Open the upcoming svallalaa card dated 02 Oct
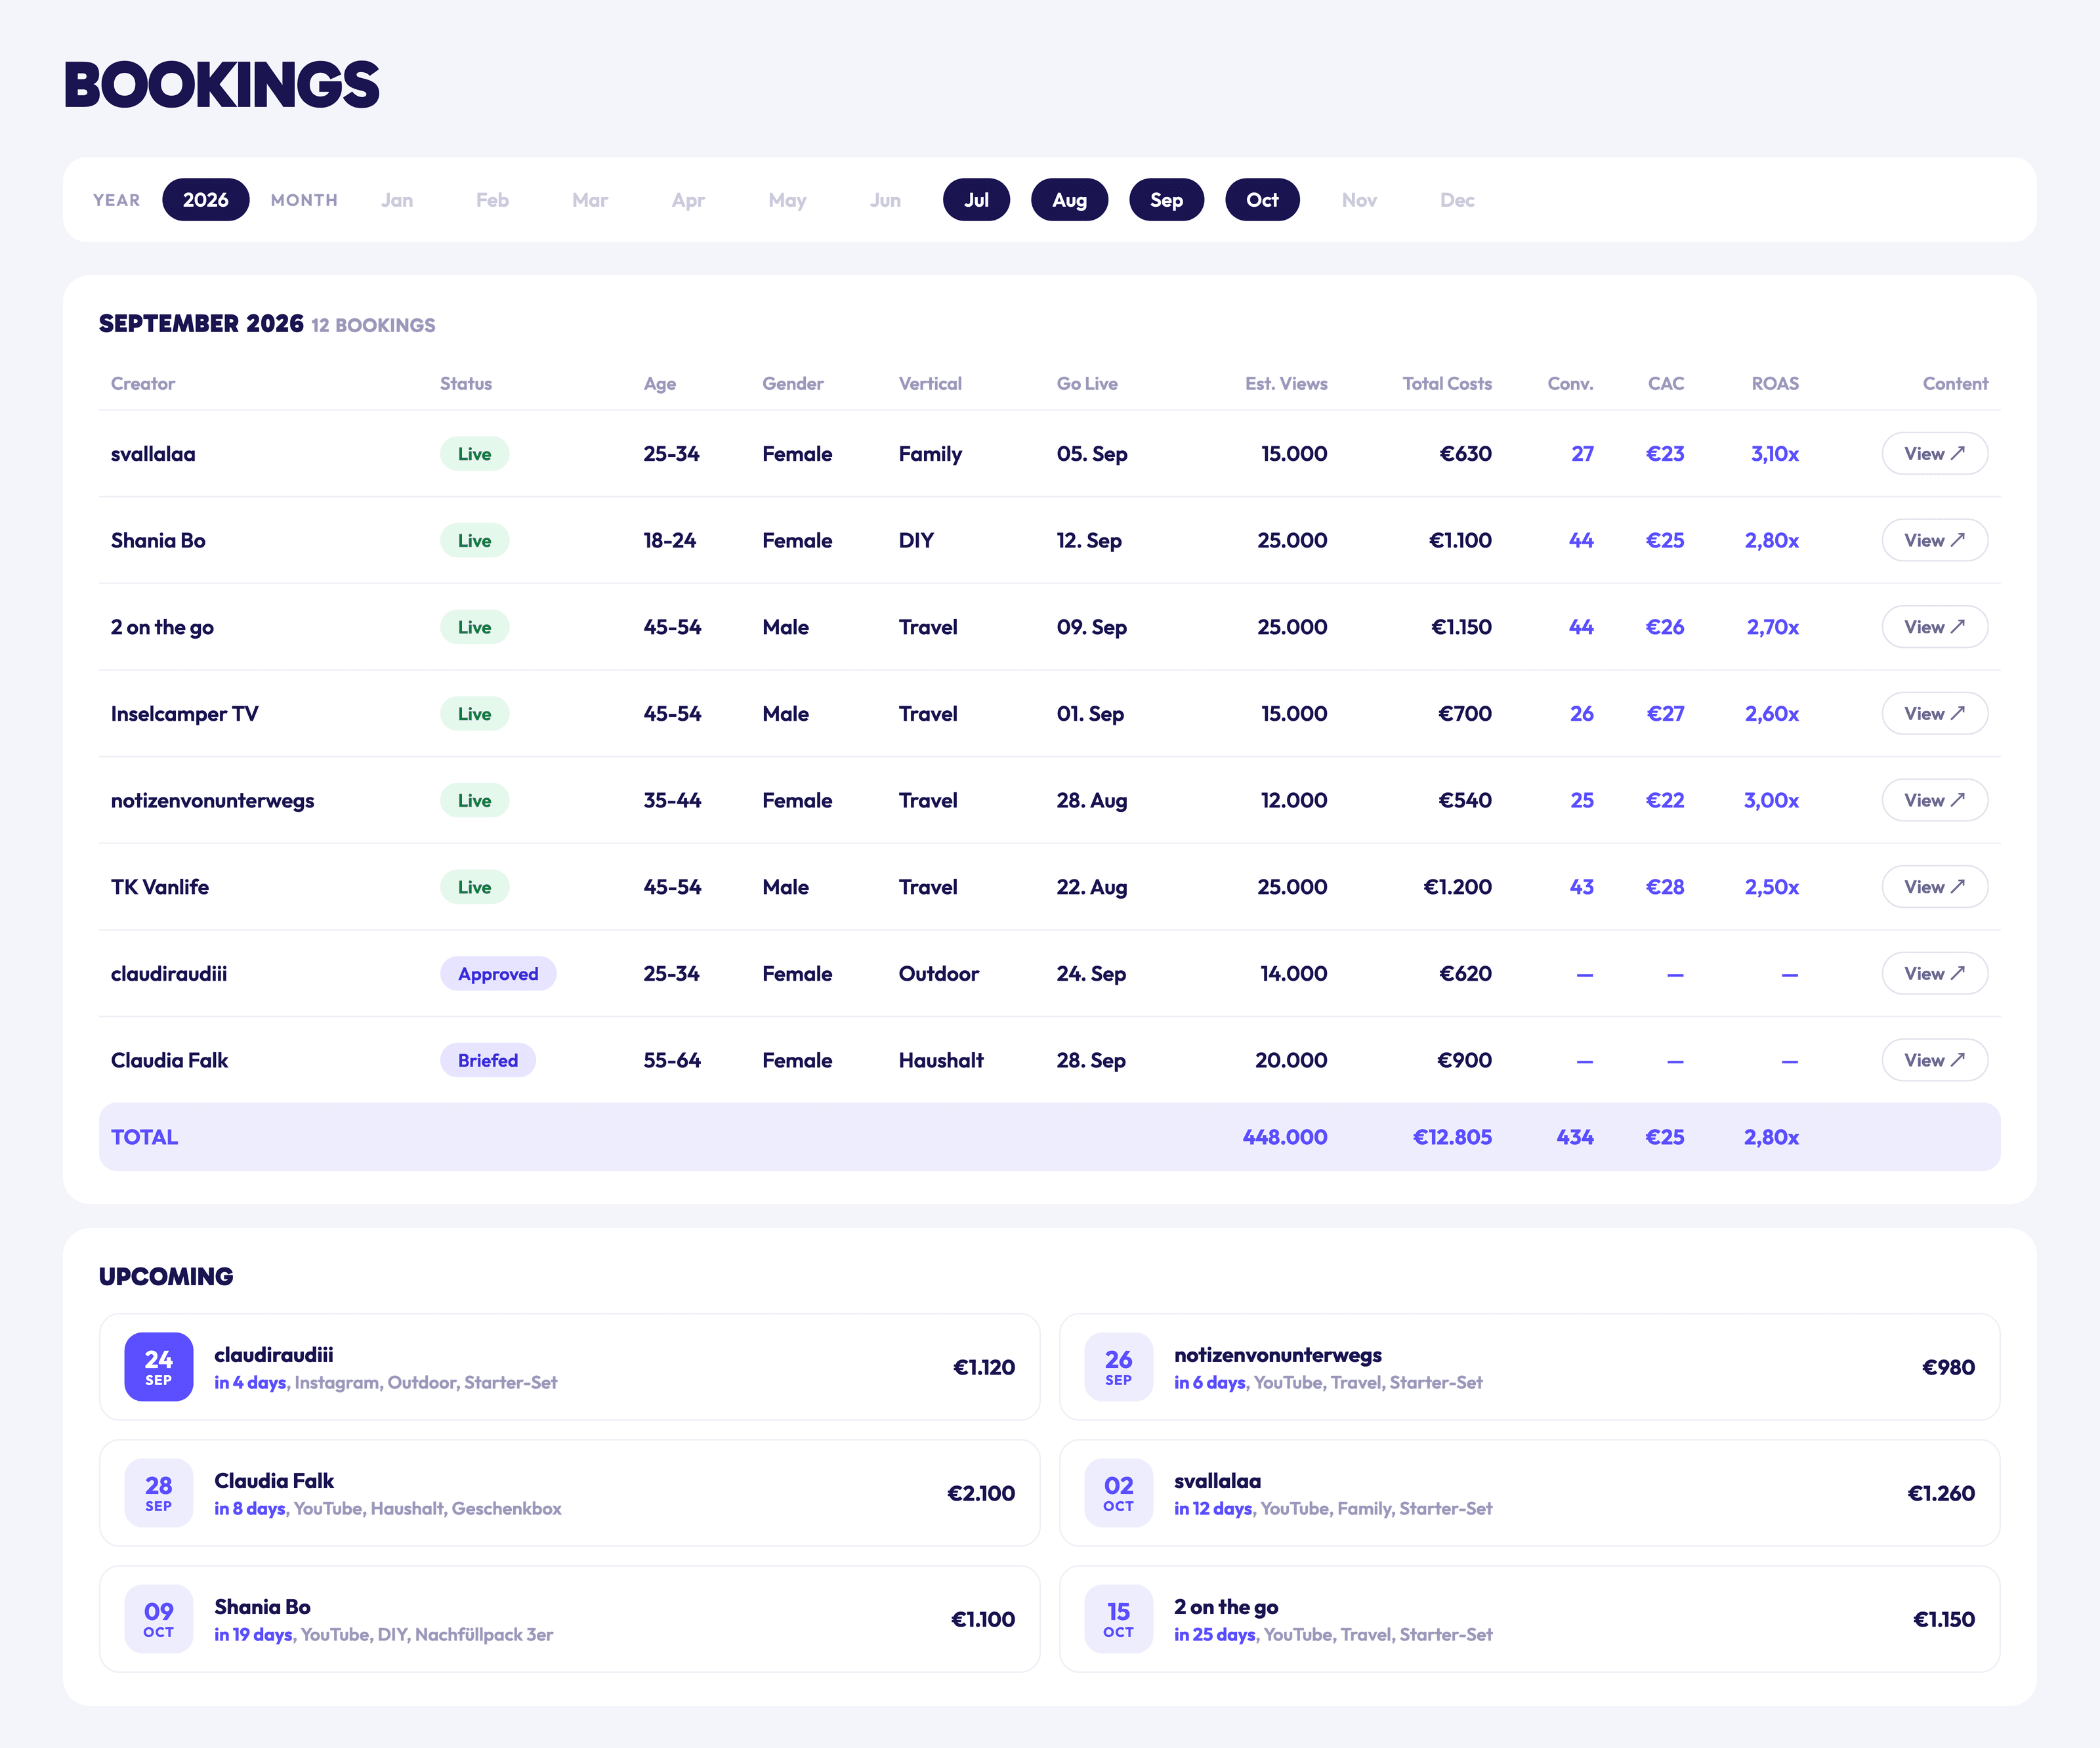Viewport: 2100px width, 1748px height. (x=1529, y=1493)
